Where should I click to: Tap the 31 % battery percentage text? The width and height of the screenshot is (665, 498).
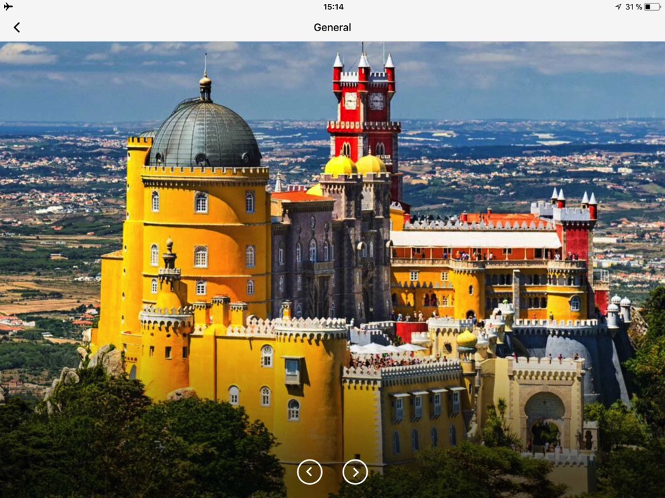(633, 7)
